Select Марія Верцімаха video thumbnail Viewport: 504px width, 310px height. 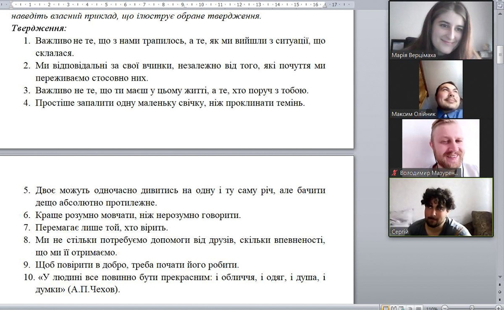click(x=441, y=29)
